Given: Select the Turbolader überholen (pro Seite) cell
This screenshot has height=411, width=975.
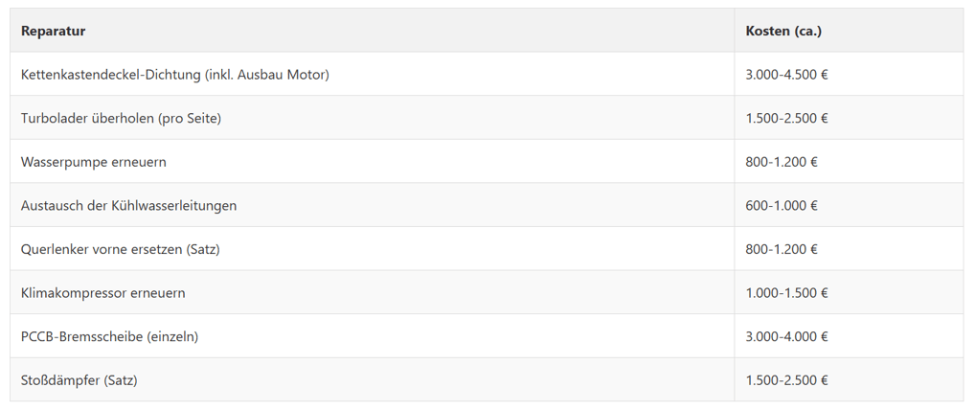Looking at the screenshot, I should [x=121, y=118].
